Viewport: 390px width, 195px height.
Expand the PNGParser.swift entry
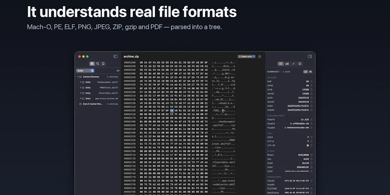point(81,88)
